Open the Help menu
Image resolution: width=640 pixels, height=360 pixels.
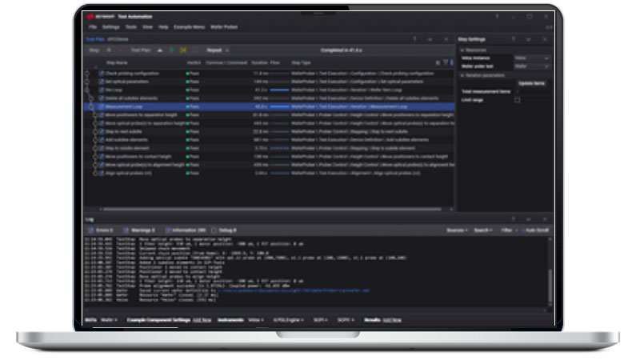tap(163, 27)
